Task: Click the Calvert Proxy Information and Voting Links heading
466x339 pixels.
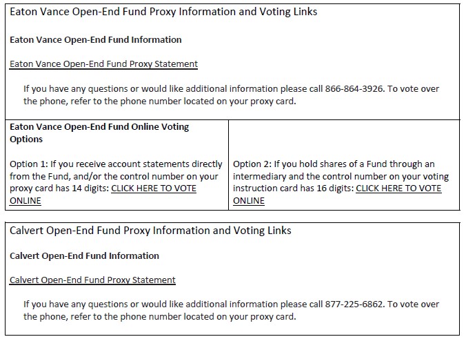Action: point(150,230)
